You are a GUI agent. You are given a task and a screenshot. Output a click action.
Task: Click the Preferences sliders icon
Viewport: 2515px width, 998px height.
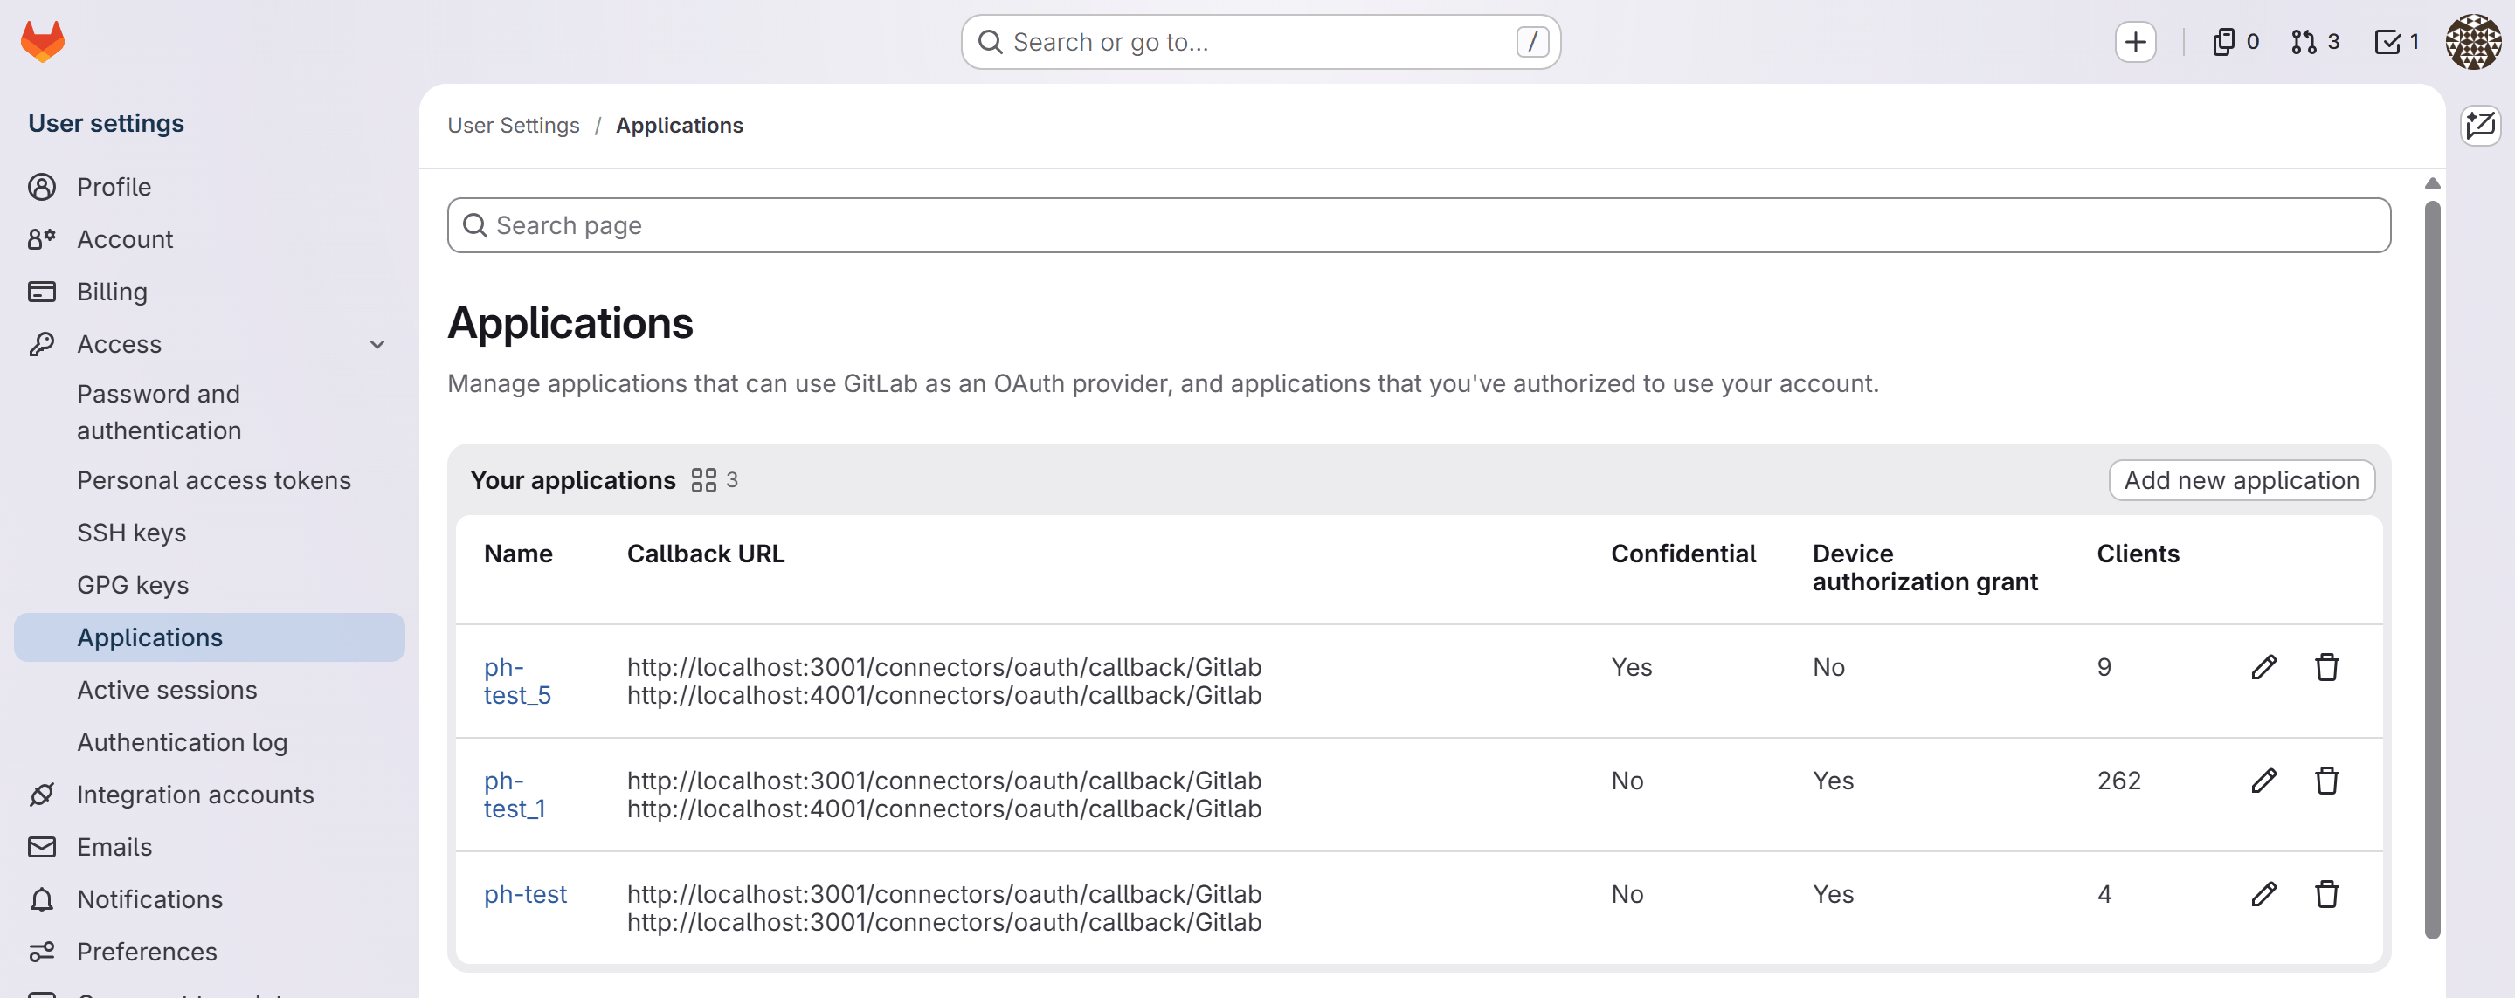42,951
